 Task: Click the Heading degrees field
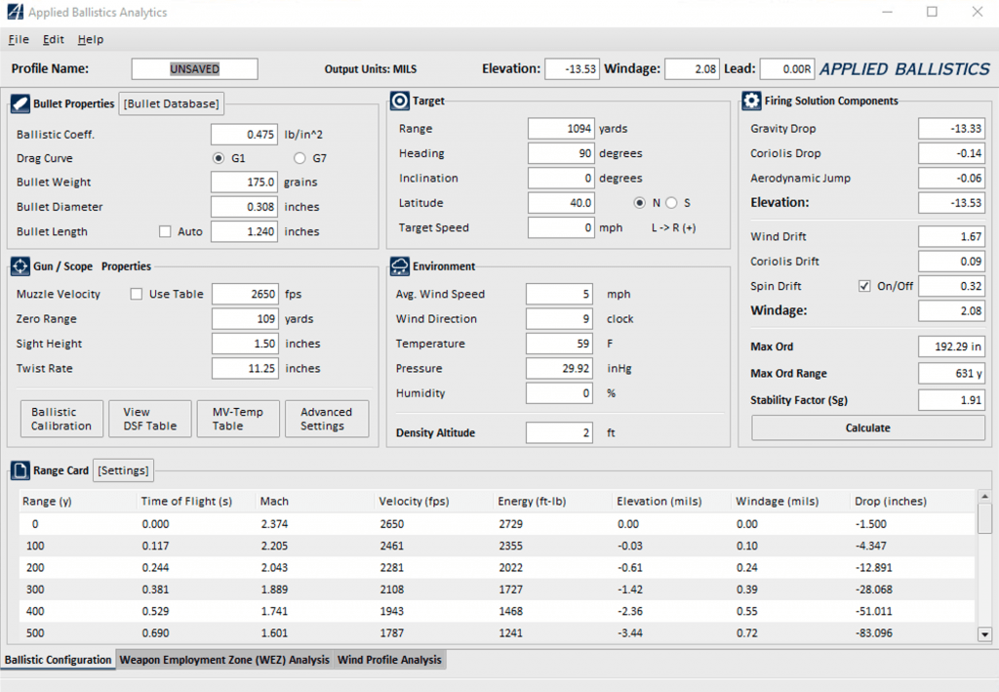click(x=561, y=153)
